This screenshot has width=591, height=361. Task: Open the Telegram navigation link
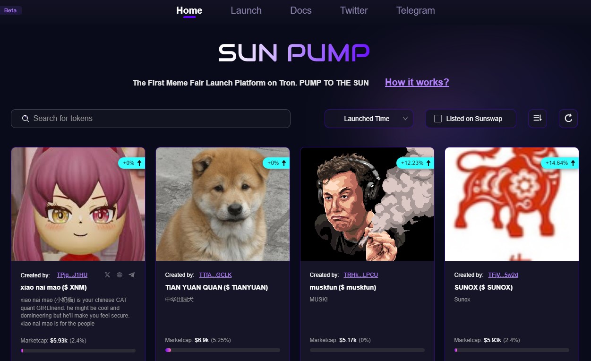coord(416,10)
